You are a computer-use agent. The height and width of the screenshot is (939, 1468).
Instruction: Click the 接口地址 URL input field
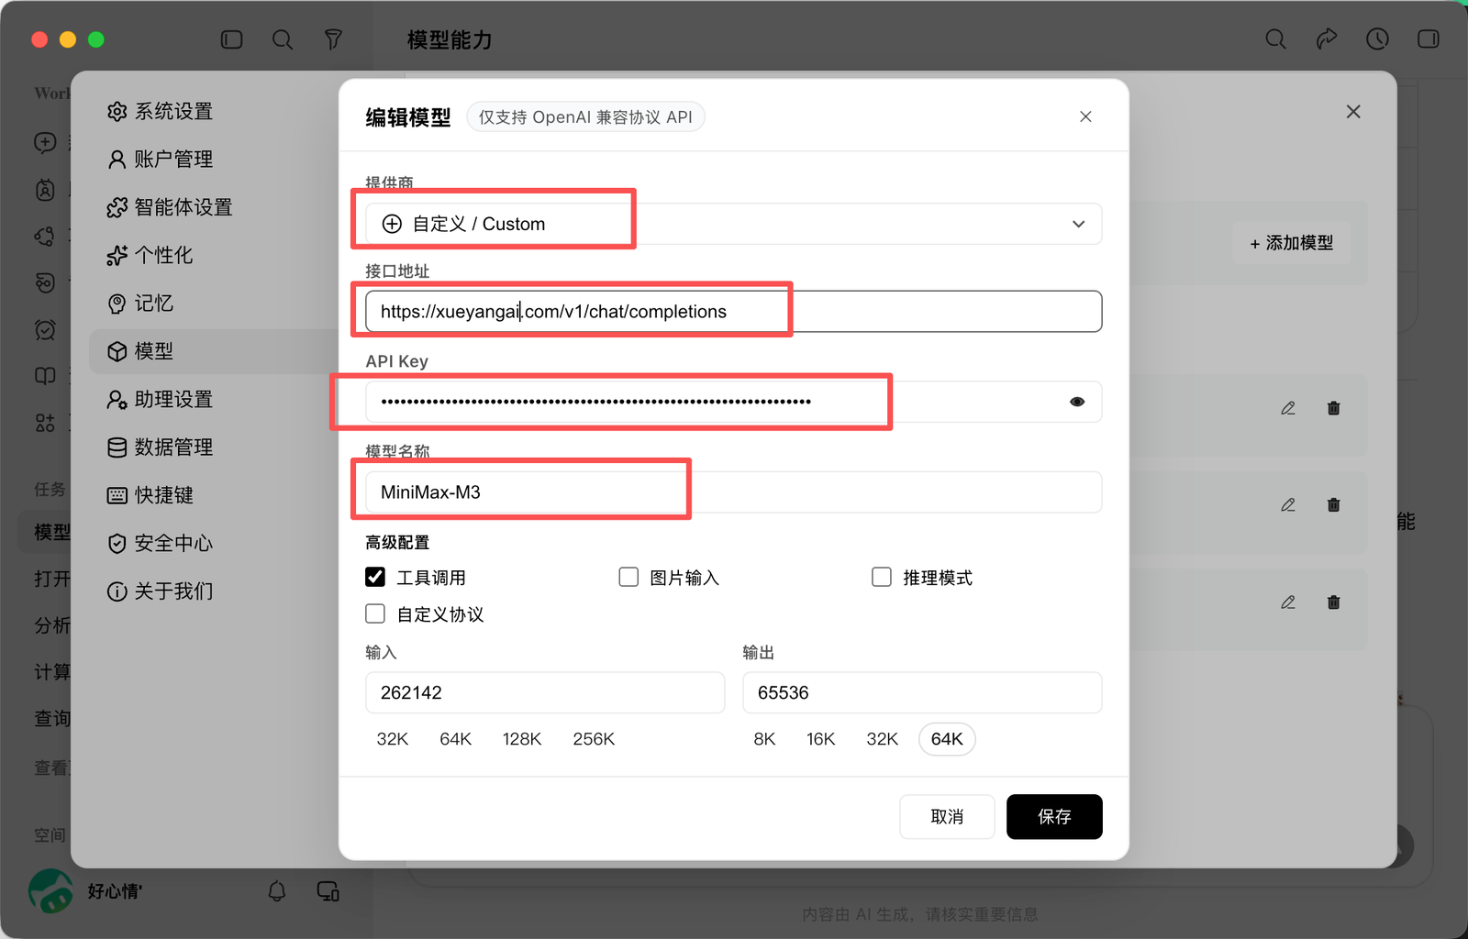[733, 312]
